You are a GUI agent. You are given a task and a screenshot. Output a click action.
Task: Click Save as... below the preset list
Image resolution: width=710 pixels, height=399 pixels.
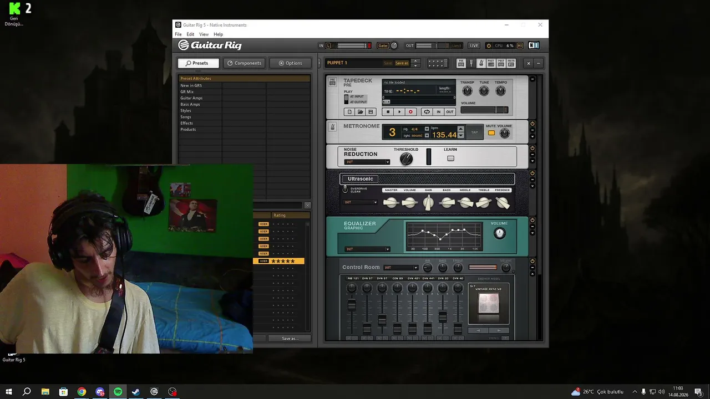[x=290, y=339]
